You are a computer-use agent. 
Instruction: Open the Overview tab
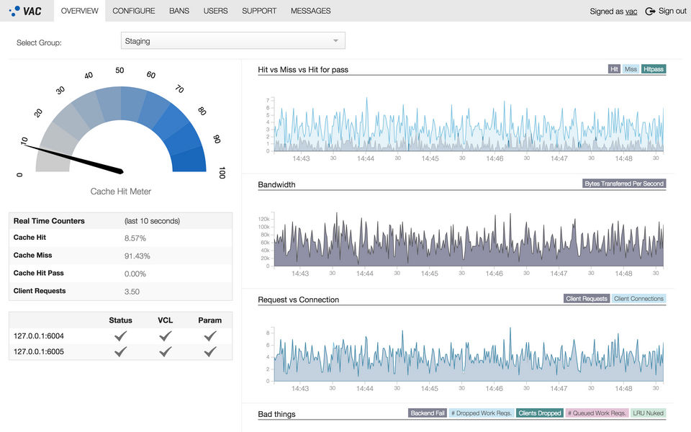point(79,11)
